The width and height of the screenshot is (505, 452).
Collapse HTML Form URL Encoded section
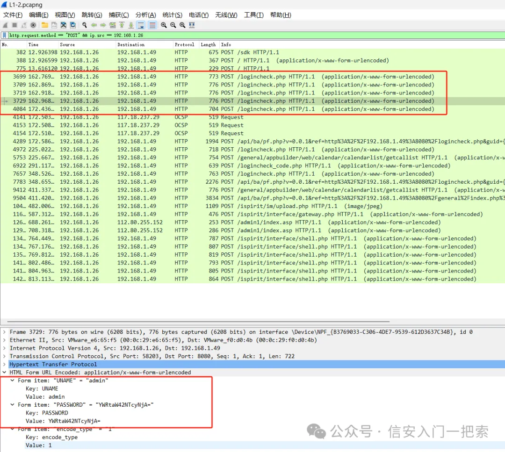(x=4, y=372)
